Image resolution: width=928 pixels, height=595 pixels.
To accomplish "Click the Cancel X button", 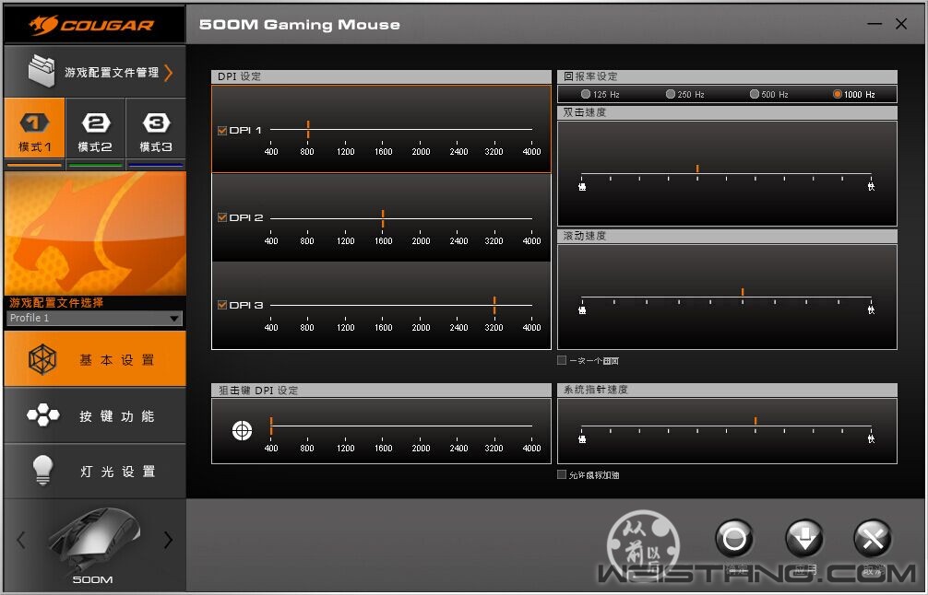I will pyautogui.click(x=873, y=539).
